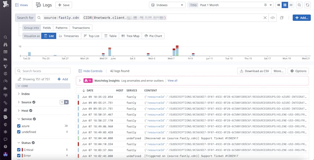Toggle the code view icon

(x=272, y=18)
